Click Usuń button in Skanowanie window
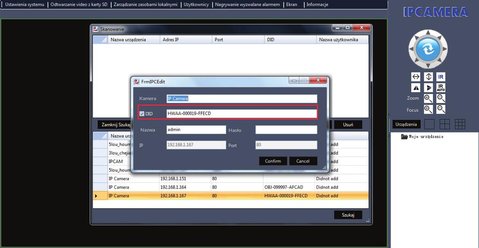Image resolution: width=479 pixels, height=248 pixels. [x=348, y=124]
